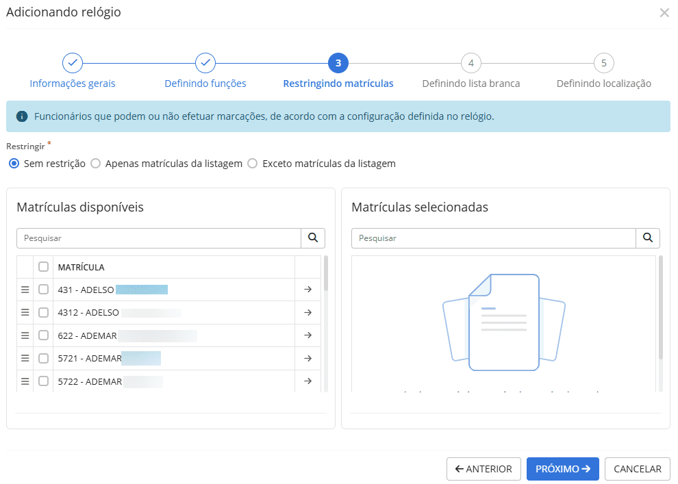The image size is (678, 484).
Task: Move 5722 - ADEMAR with arrow icon
Action: (x=308, y=381)
